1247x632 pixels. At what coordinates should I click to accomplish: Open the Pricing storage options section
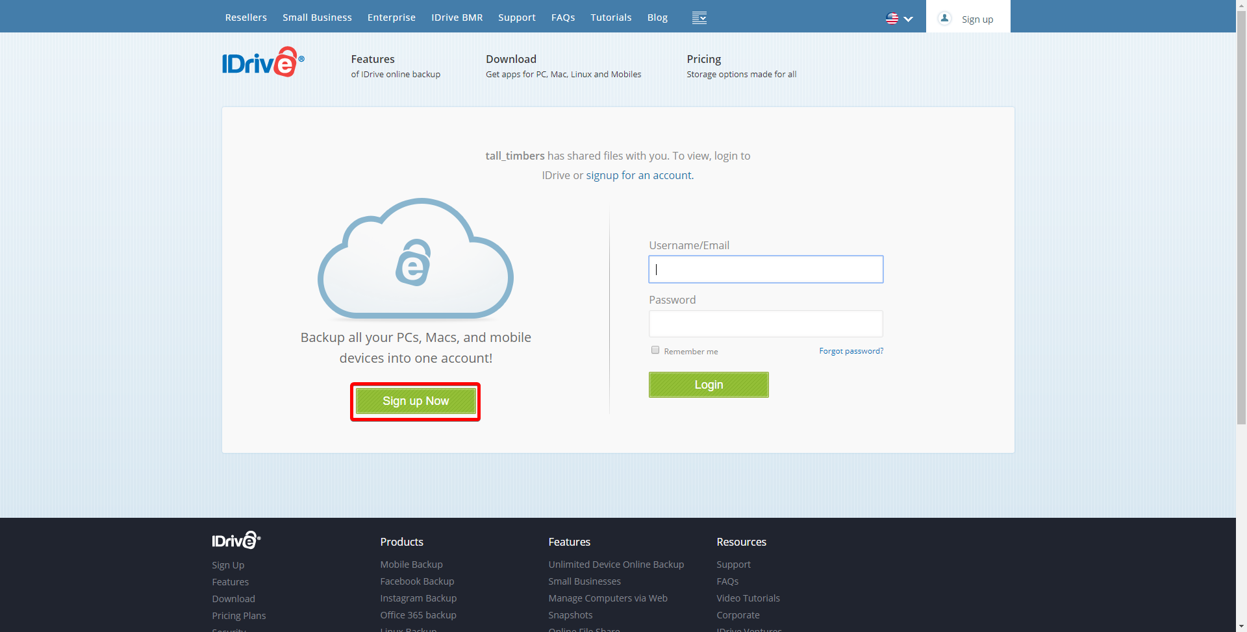pyautogui.click(x=742, y=66)
